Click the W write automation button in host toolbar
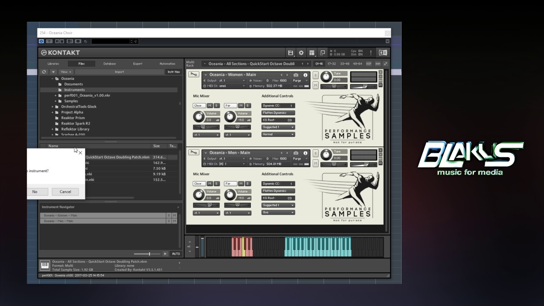 [62, 41]
